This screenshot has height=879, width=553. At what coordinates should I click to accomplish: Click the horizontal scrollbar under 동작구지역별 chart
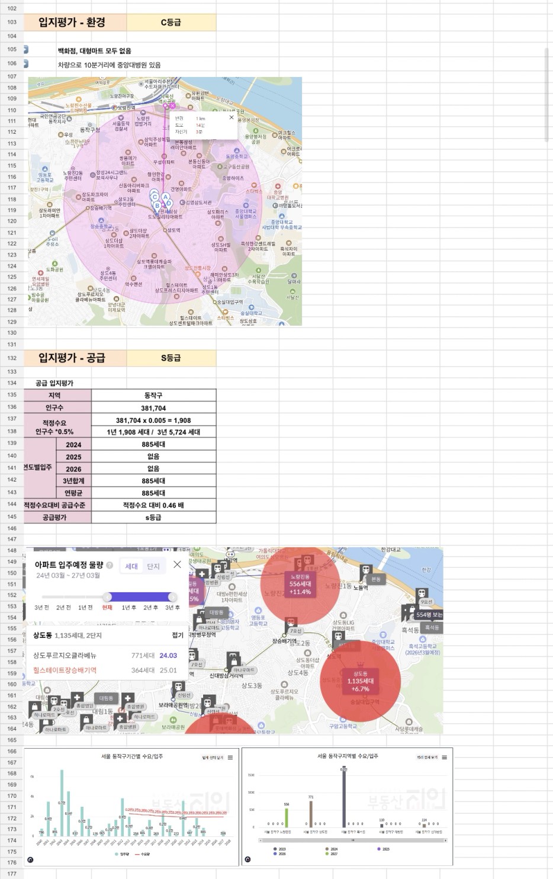352,840
